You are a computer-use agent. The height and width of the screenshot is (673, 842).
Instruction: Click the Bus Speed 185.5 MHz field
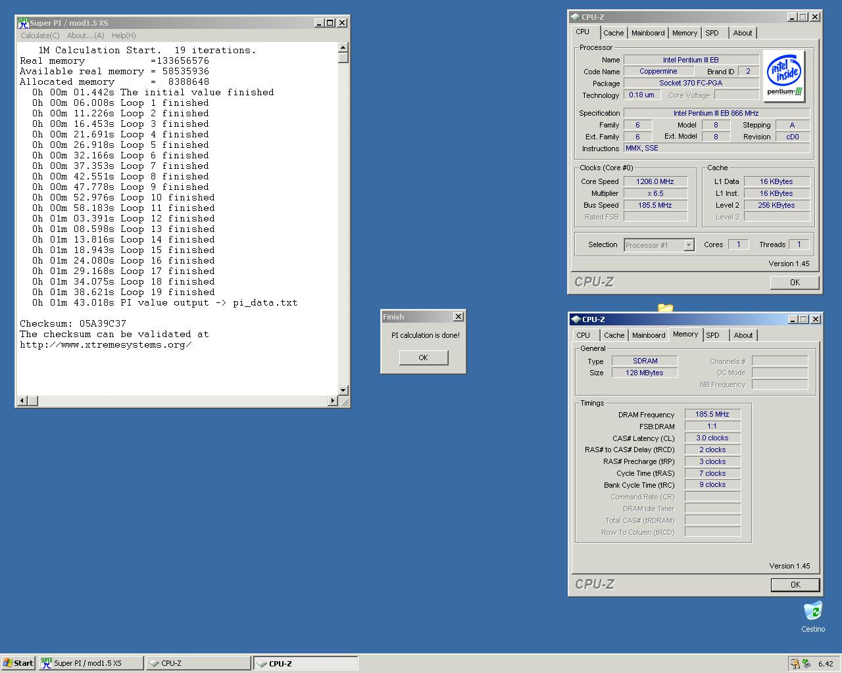click(655, 205)
